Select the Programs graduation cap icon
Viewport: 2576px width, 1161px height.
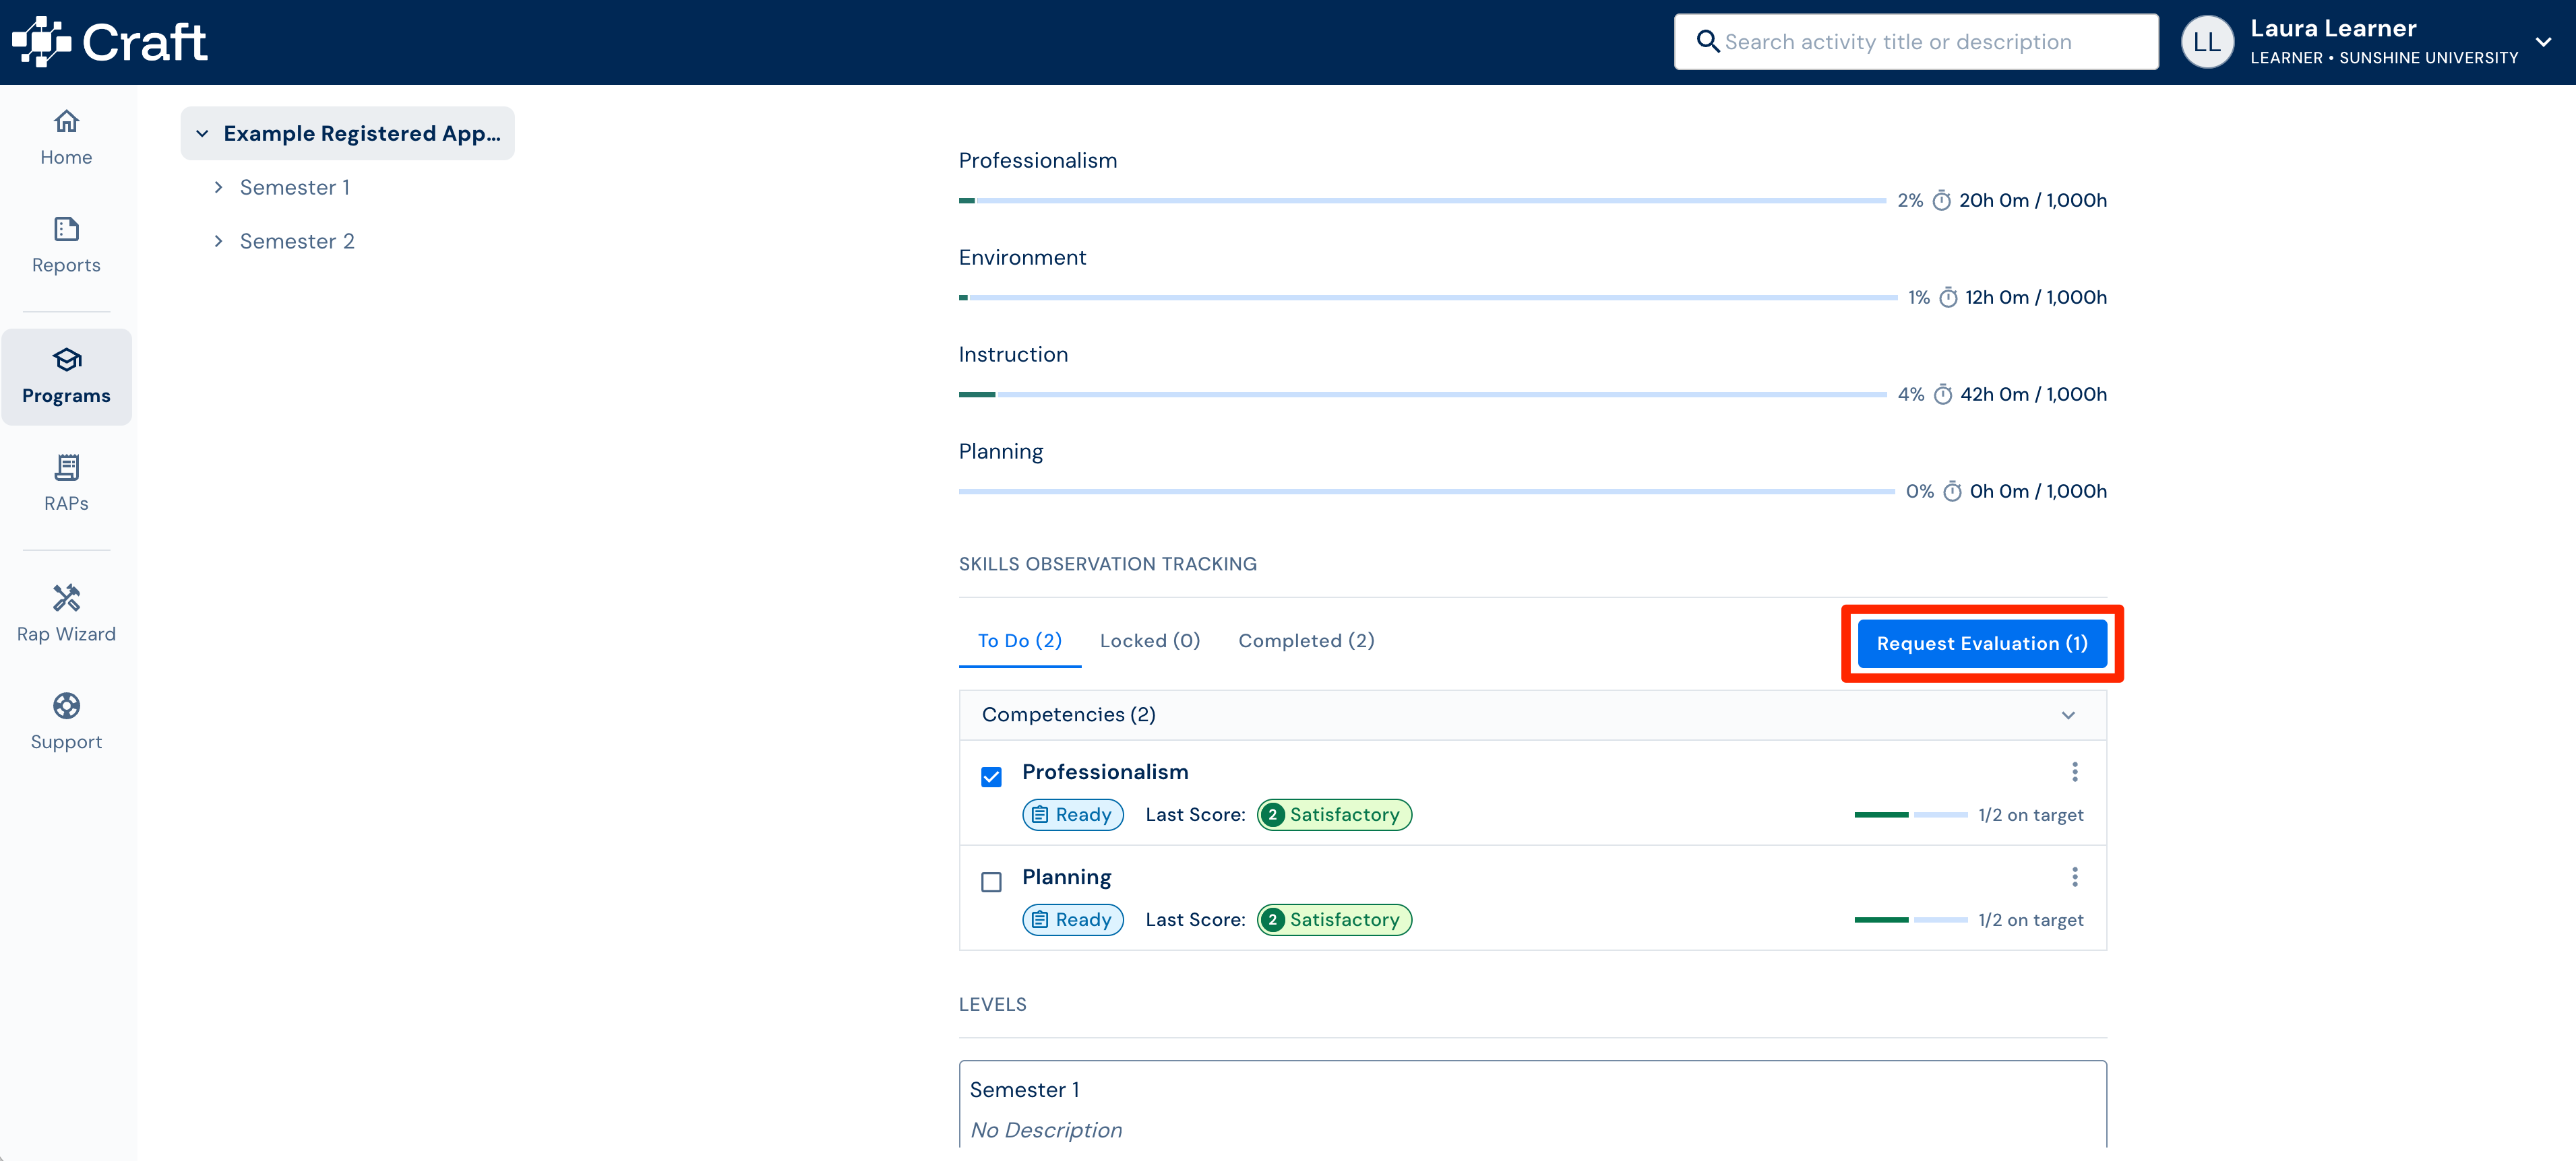[66, 360]
